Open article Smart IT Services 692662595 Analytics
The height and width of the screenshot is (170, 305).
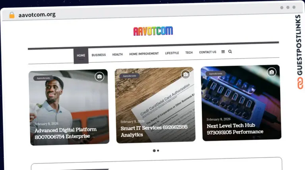click(154, 131)
